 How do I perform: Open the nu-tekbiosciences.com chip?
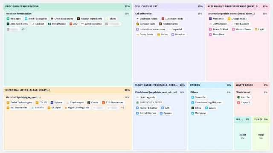point(150,29)
